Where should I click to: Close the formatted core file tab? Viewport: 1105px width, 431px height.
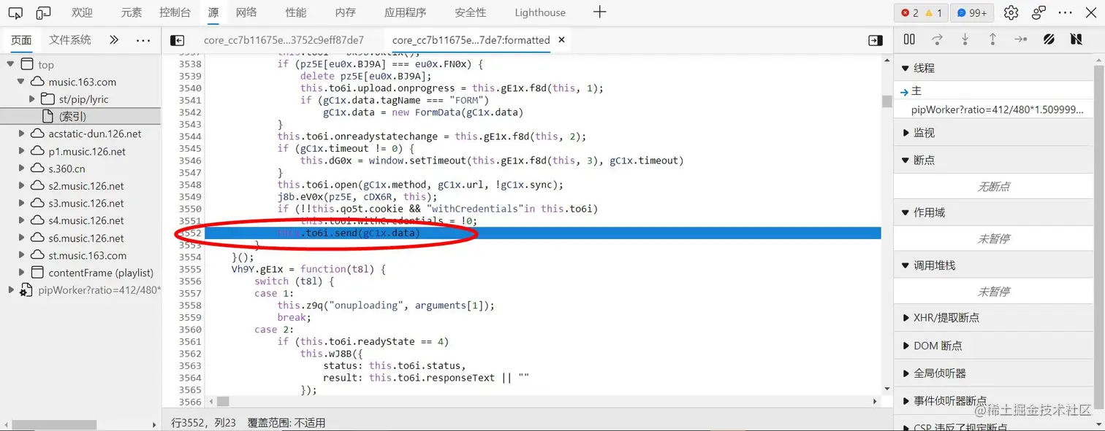(x=561, y=40)
